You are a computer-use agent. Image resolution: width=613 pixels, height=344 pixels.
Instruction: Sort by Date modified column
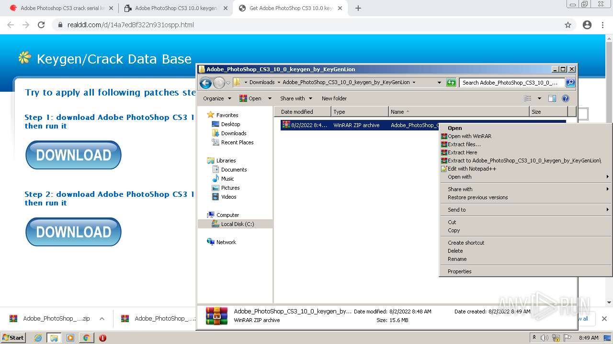tap(303, 112)
